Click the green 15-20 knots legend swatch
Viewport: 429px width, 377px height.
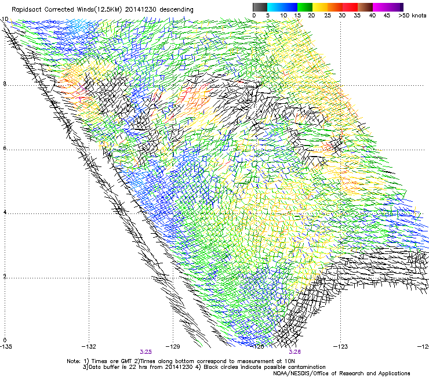305,7
